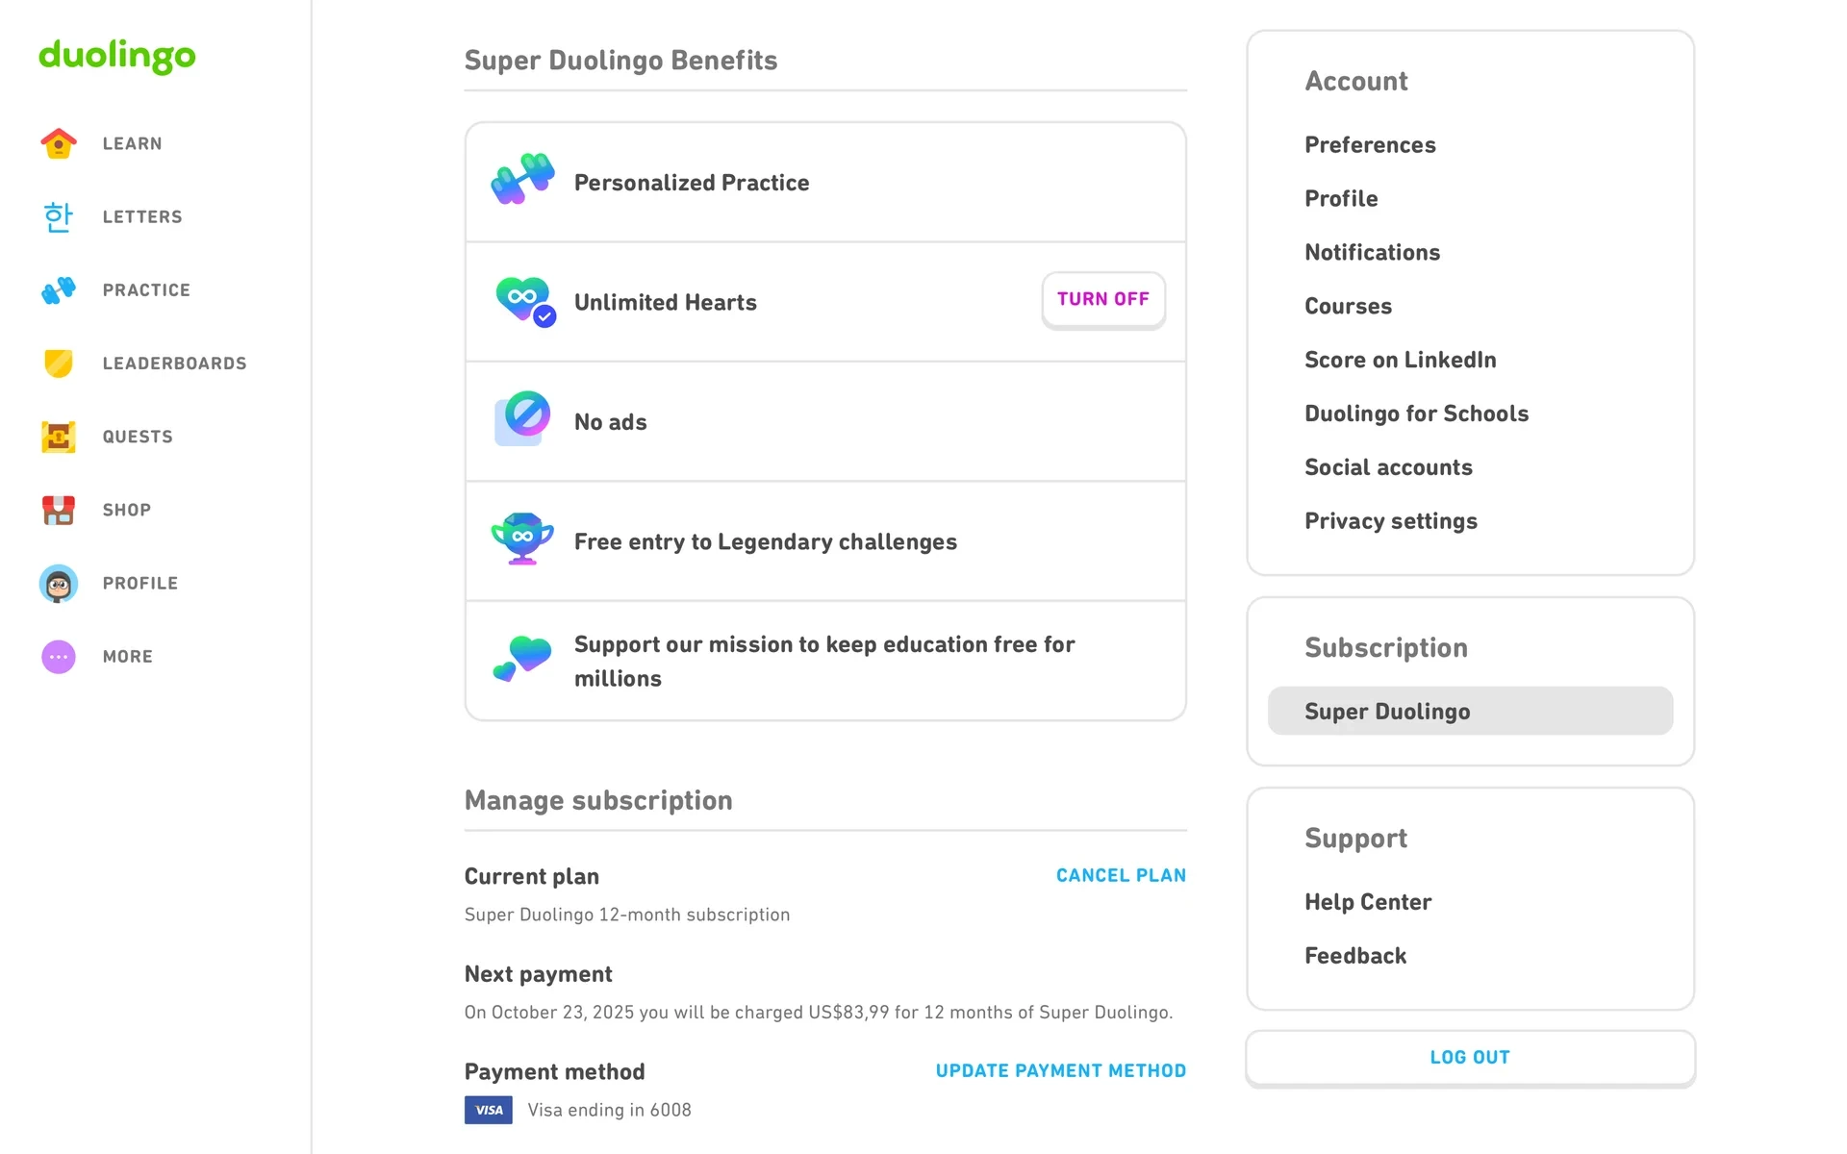
Task: Go to PROFILE in the sidebar
Action: 140,583
